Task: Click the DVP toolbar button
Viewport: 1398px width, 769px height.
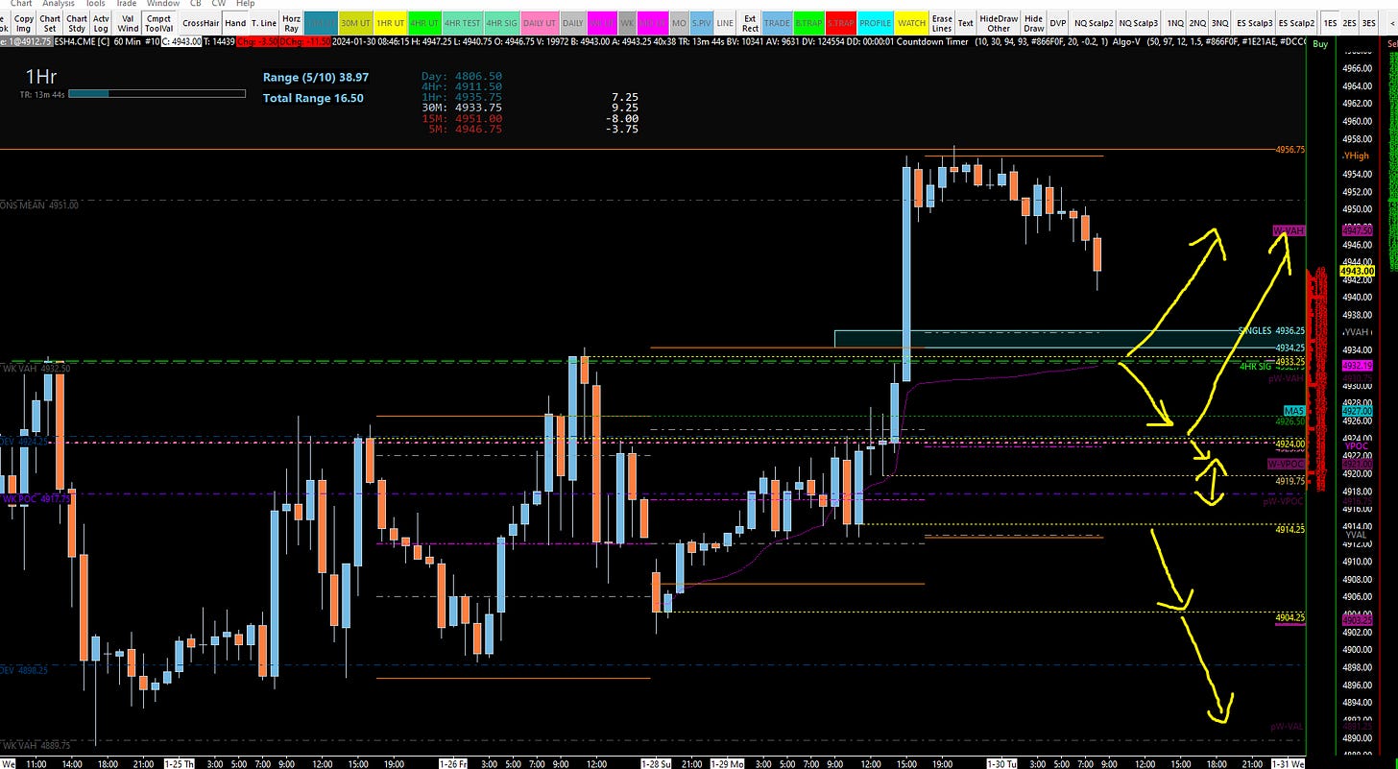Action: [x=1058, y=23]
